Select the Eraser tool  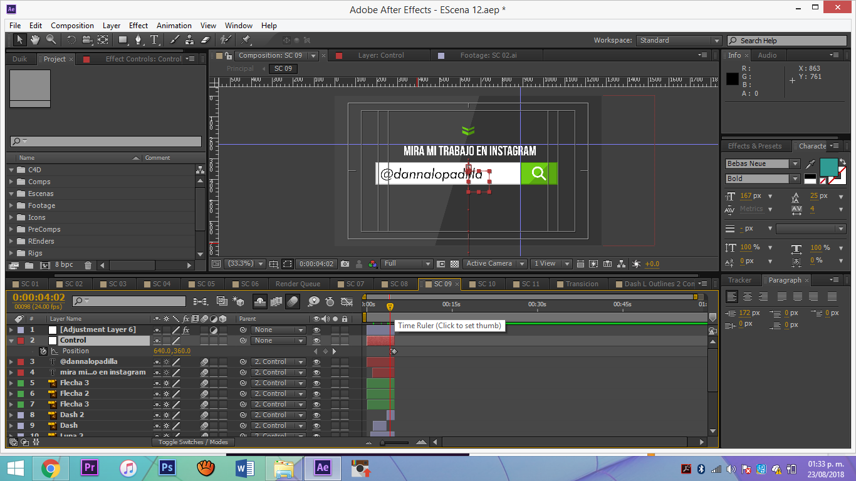205,40
